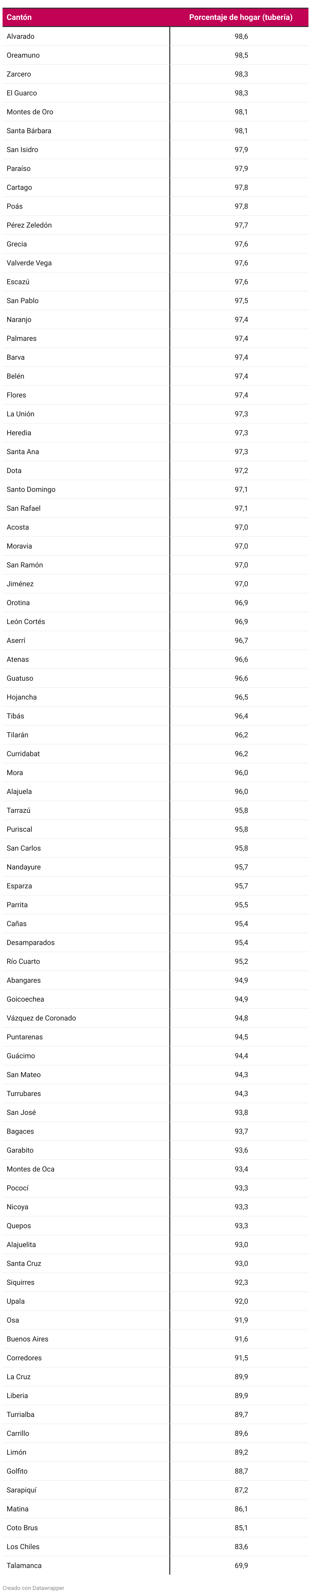The image size is (311, 1594).
Task: Select the Santo Domingo row
Action: pyautogui.click(x=155, y=490)
